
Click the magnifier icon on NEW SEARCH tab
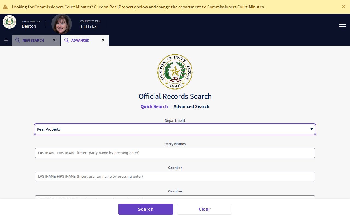click(17, 40)
